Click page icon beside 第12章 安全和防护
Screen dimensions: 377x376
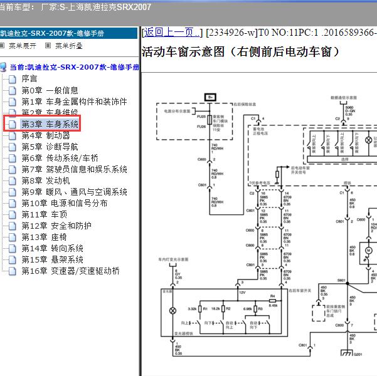coord(13,226)
